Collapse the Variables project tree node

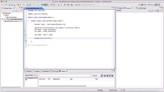point(2,13)
